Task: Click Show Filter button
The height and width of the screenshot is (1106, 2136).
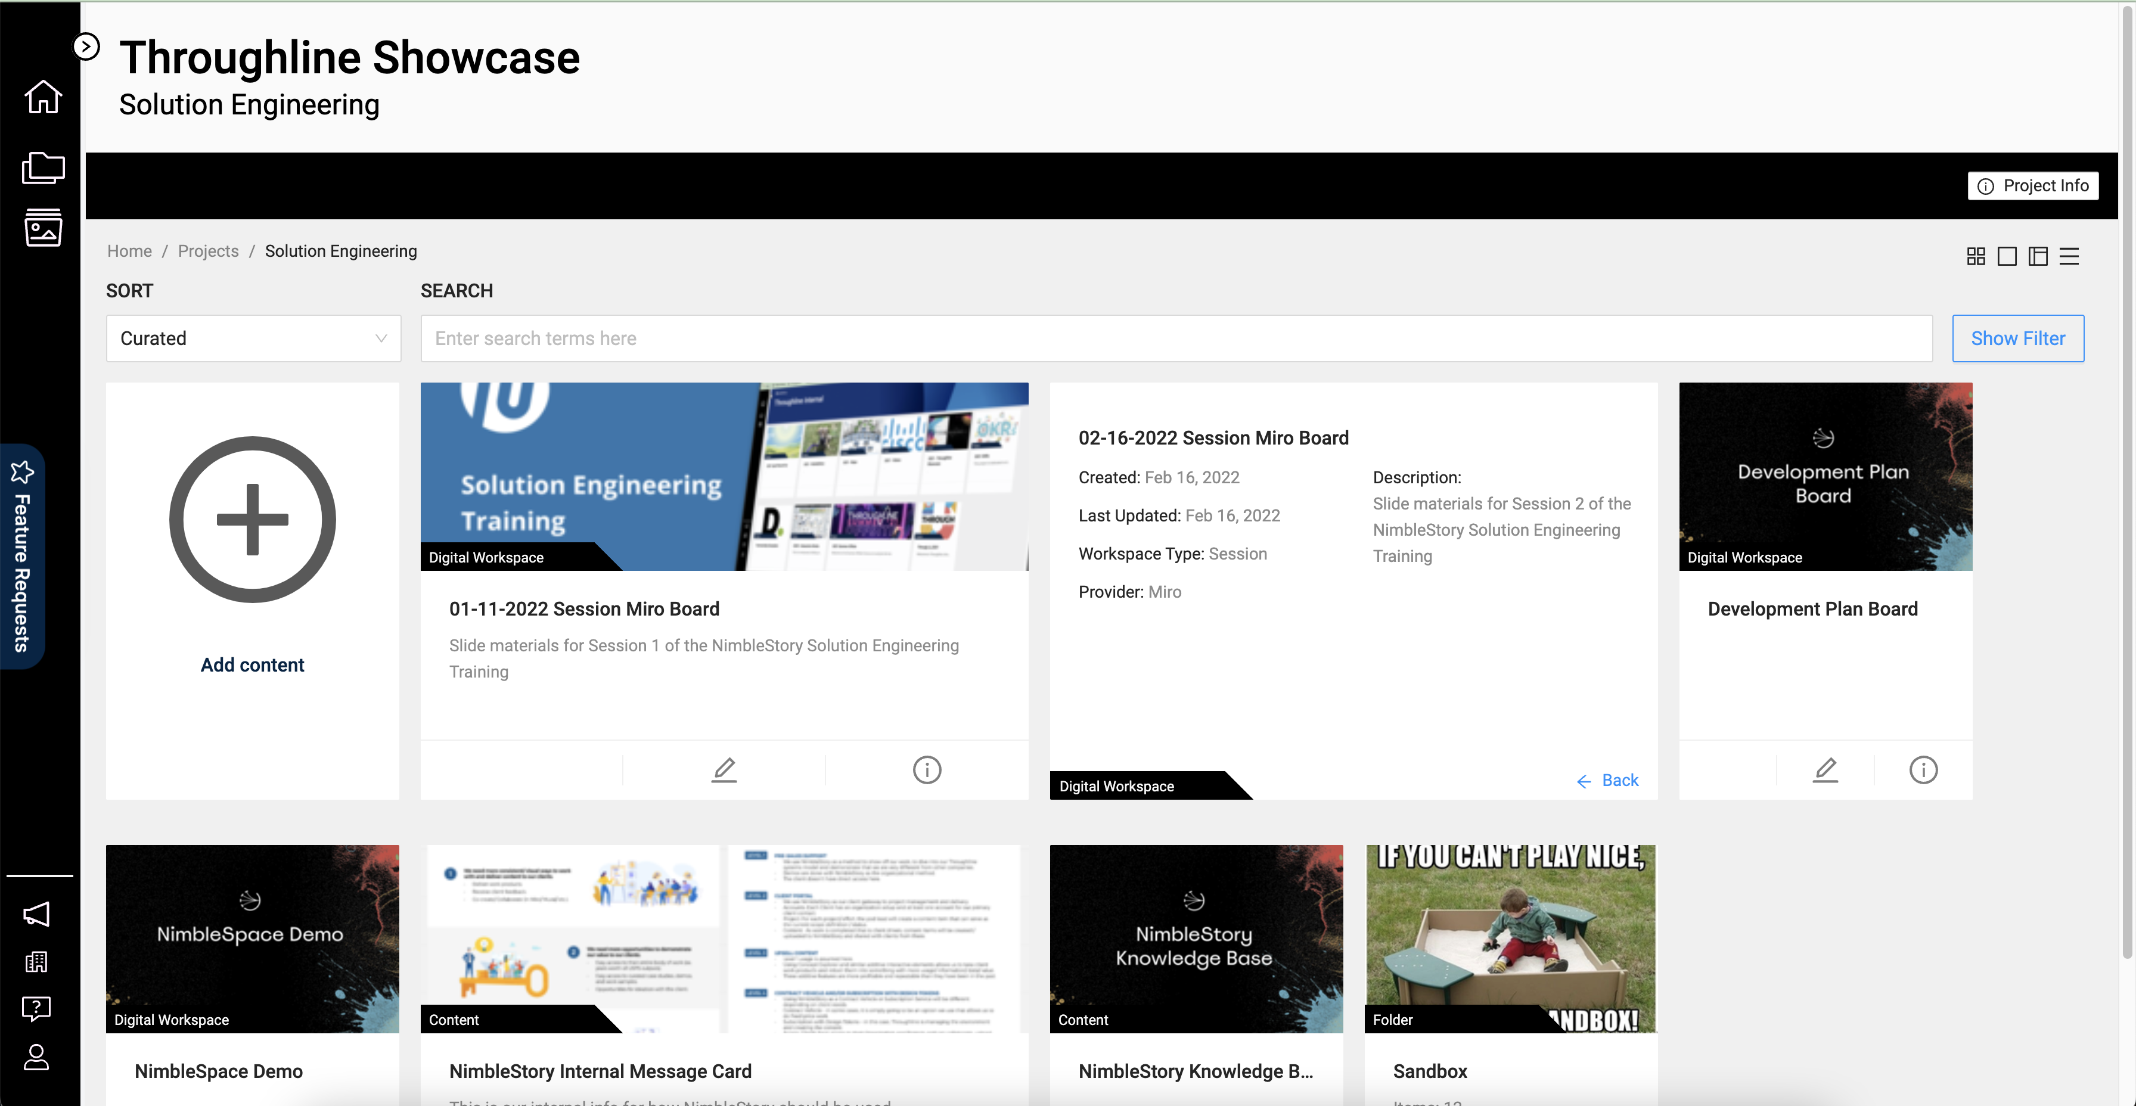Action: 2017,338
